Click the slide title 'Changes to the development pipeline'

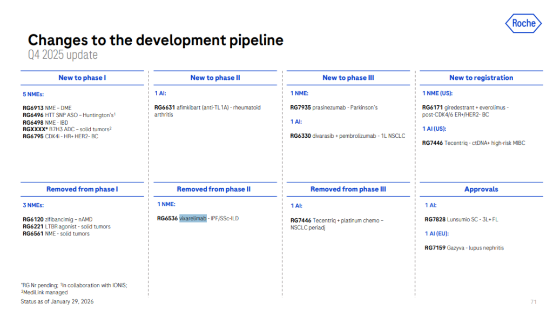(156, 40)
